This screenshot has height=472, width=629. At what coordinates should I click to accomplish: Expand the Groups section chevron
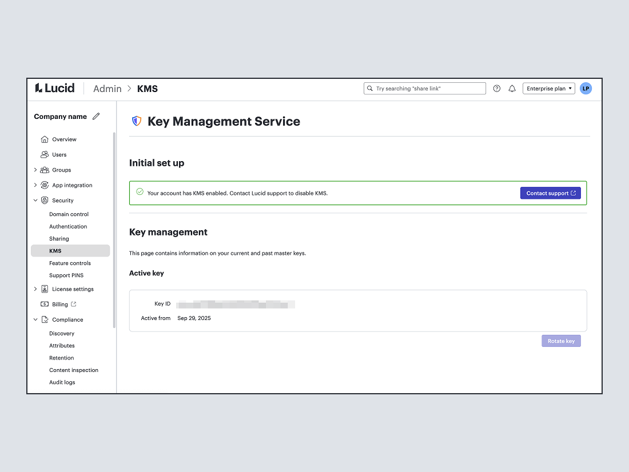(35, 170)
